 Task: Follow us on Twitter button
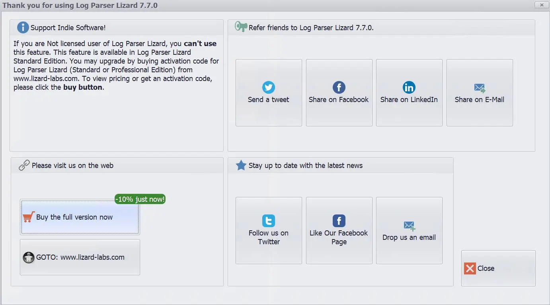tap(269, 230)
